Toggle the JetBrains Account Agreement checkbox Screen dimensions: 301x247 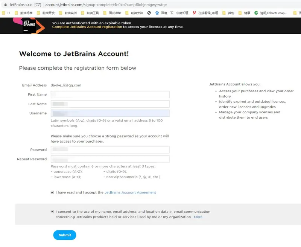pyautogui.click(x=52, y=192)
